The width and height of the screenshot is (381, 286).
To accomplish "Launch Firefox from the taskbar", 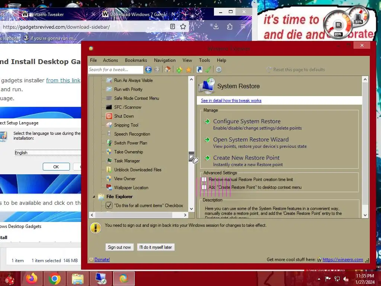I will coord(32,279).
